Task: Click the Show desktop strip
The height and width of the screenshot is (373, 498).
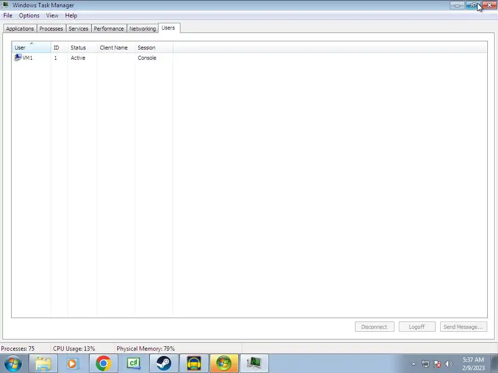Action: pos(495,363)
